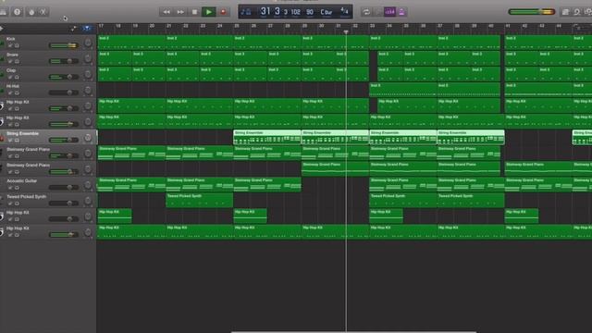Toggle the Cycle loop button

pyautogui.click(x=366, y=12)
